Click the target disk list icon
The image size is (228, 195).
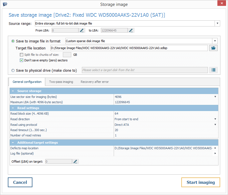click(213, 70)
